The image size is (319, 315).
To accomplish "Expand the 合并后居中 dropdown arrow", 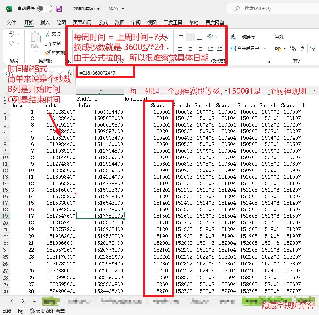I will click(x=265, y=48).
